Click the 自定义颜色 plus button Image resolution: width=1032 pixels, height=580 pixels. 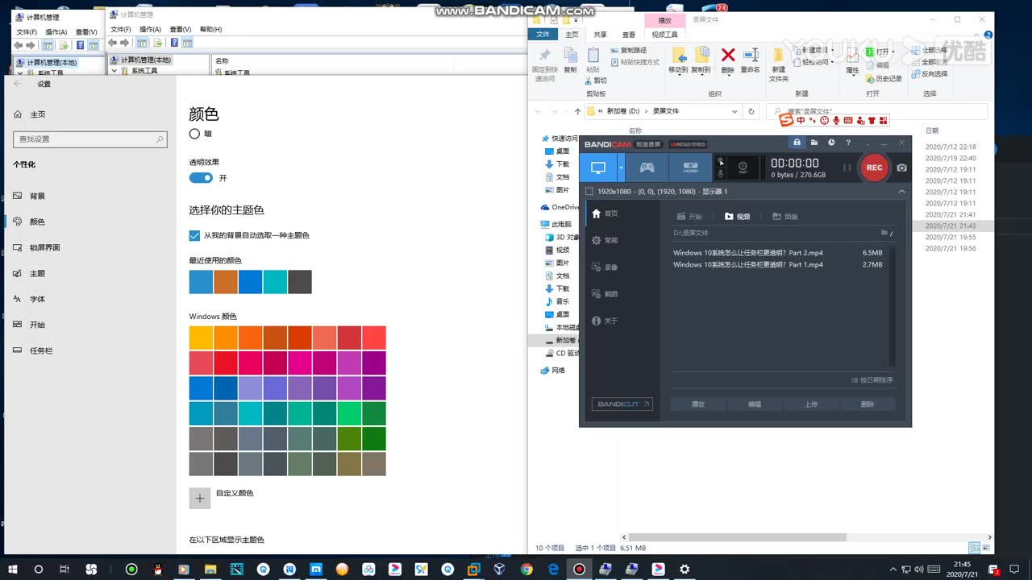[200, 499]
